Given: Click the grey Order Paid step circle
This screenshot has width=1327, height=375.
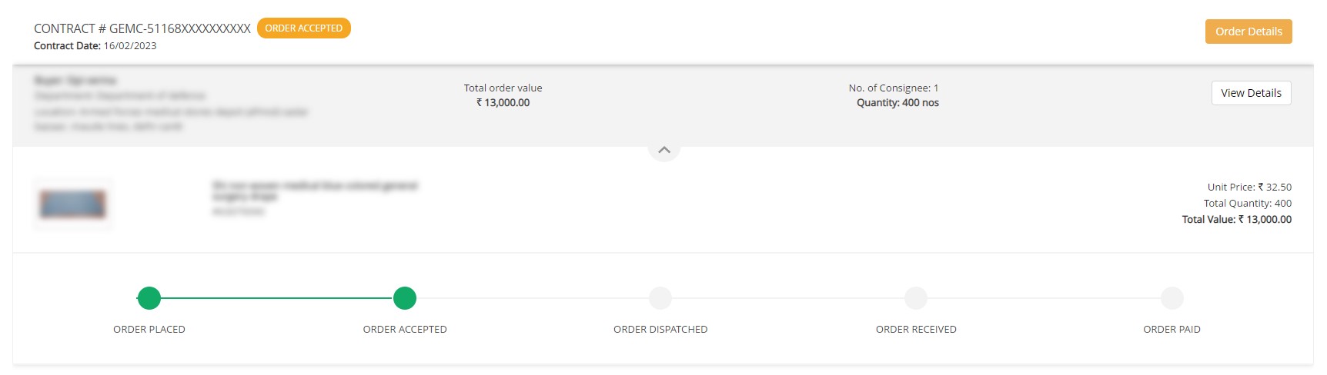Looking at the screenshot, I should (1172, 298).
